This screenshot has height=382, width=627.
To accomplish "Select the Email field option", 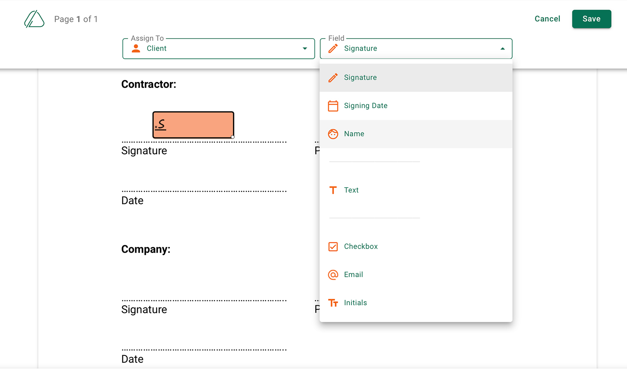I will coord(416,275).
